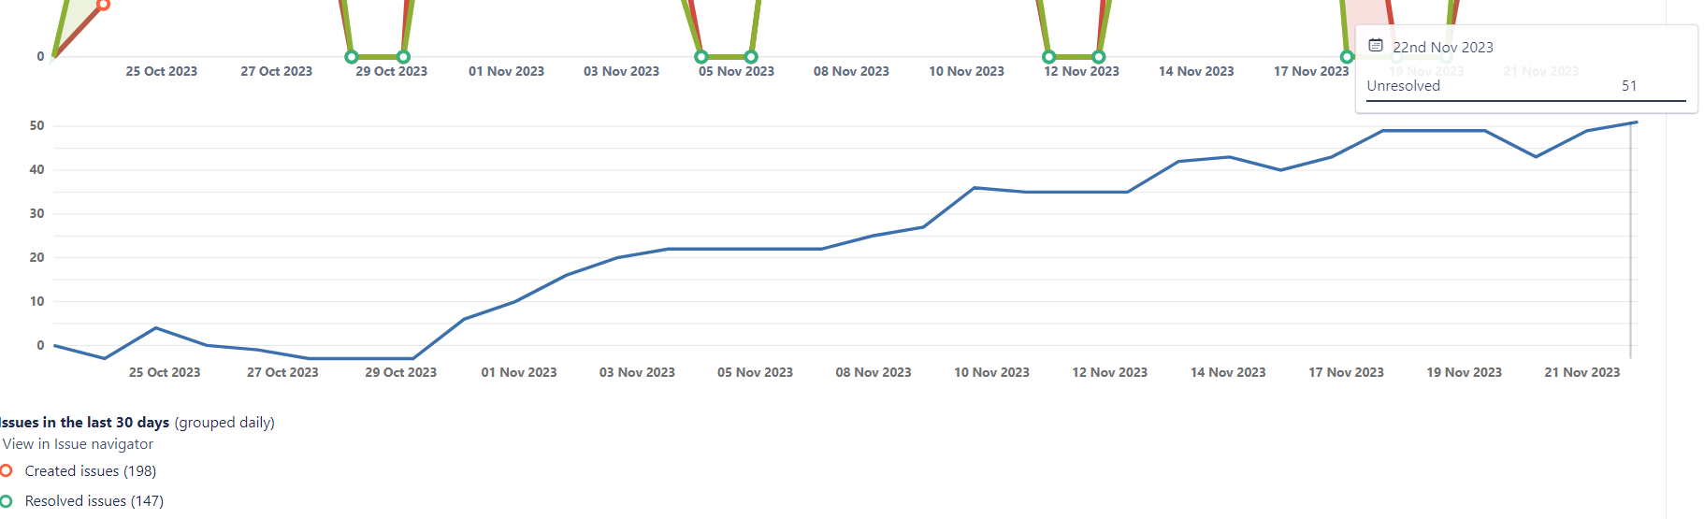
Task: Click the 22nd Nov 2023 tooltip date
Action: click(1443, 47)
